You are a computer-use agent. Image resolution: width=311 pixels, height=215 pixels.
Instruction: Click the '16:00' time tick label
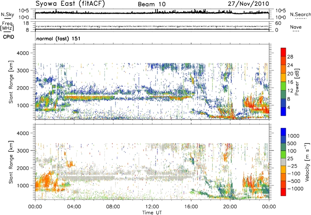(x=191, y=207)
